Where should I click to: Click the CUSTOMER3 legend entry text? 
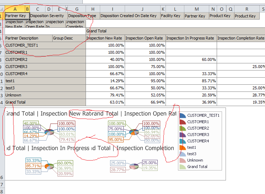[198, 135]
